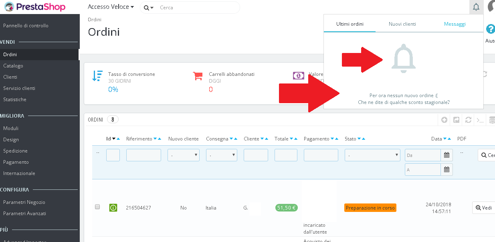
Task: Click the Carrelli abbandonati cart icon
Action: point(198,76)
